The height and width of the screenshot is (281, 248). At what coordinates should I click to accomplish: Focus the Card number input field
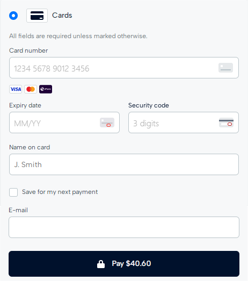click(124, 68)
